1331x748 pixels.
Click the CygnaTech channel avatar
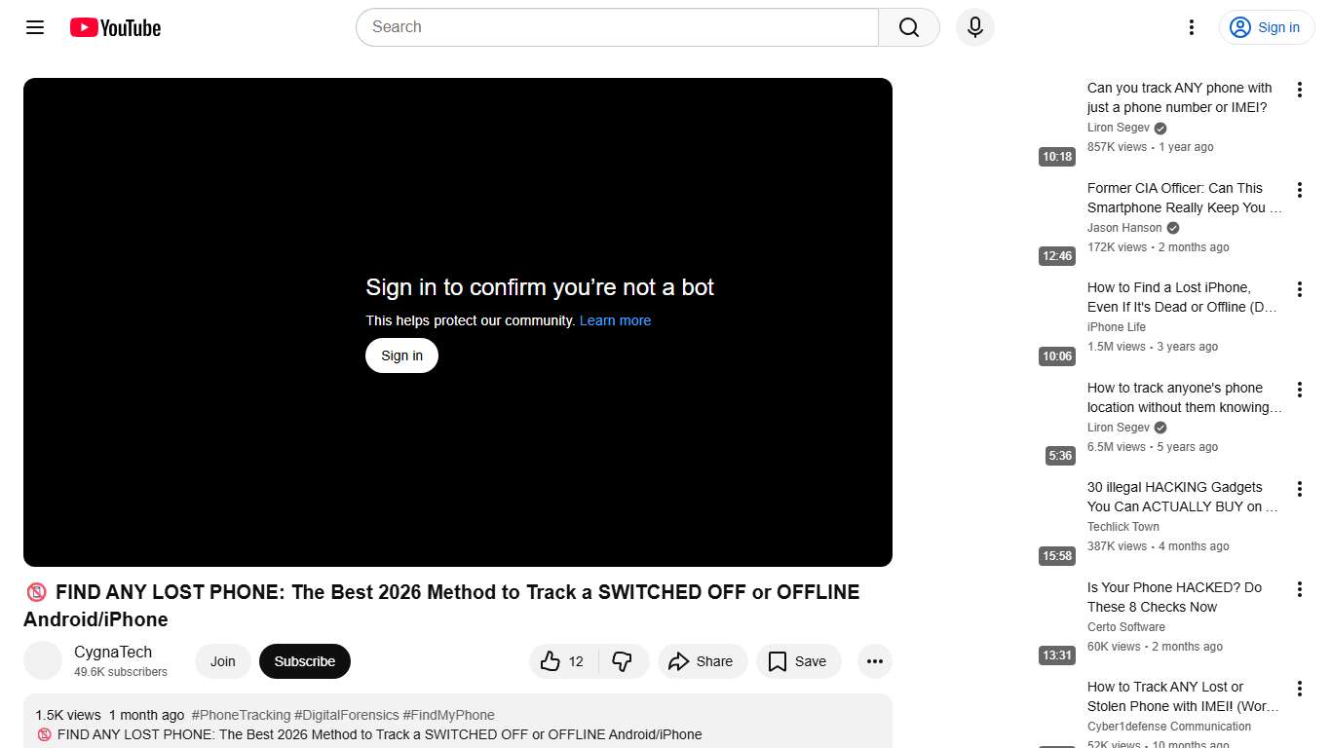click(43, 660)
